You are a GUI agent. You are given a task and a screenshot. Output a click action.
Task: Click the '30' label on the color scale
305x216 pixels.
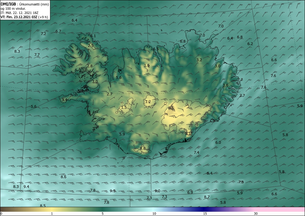point(256,214)
